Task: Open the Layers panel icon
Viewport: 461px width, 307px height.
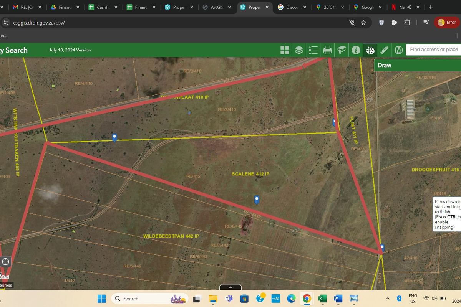Action: pyautogui.click(x=299, y=50)
